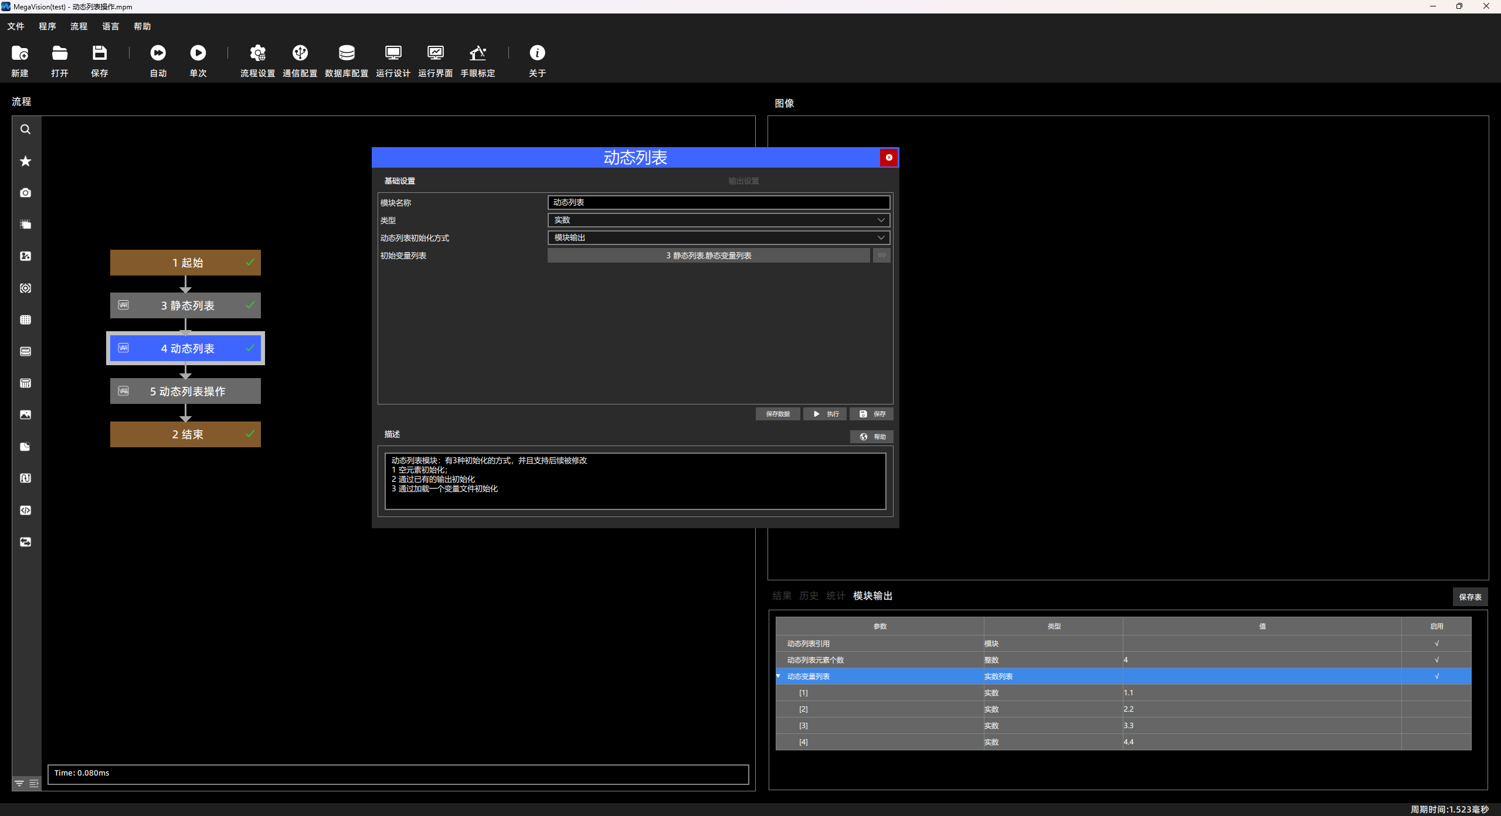
Task: Click the 执行 button in dialog
Action: click(825, 414)
